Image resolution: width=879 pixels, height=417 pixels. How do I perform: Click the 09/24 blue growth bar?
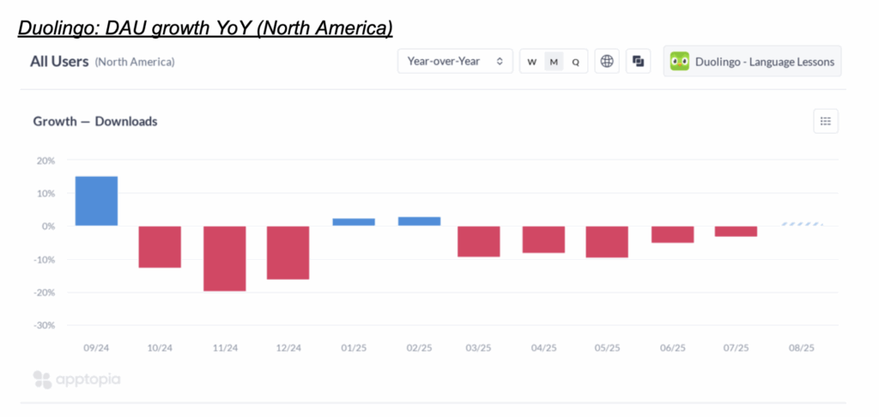(96, 201)
